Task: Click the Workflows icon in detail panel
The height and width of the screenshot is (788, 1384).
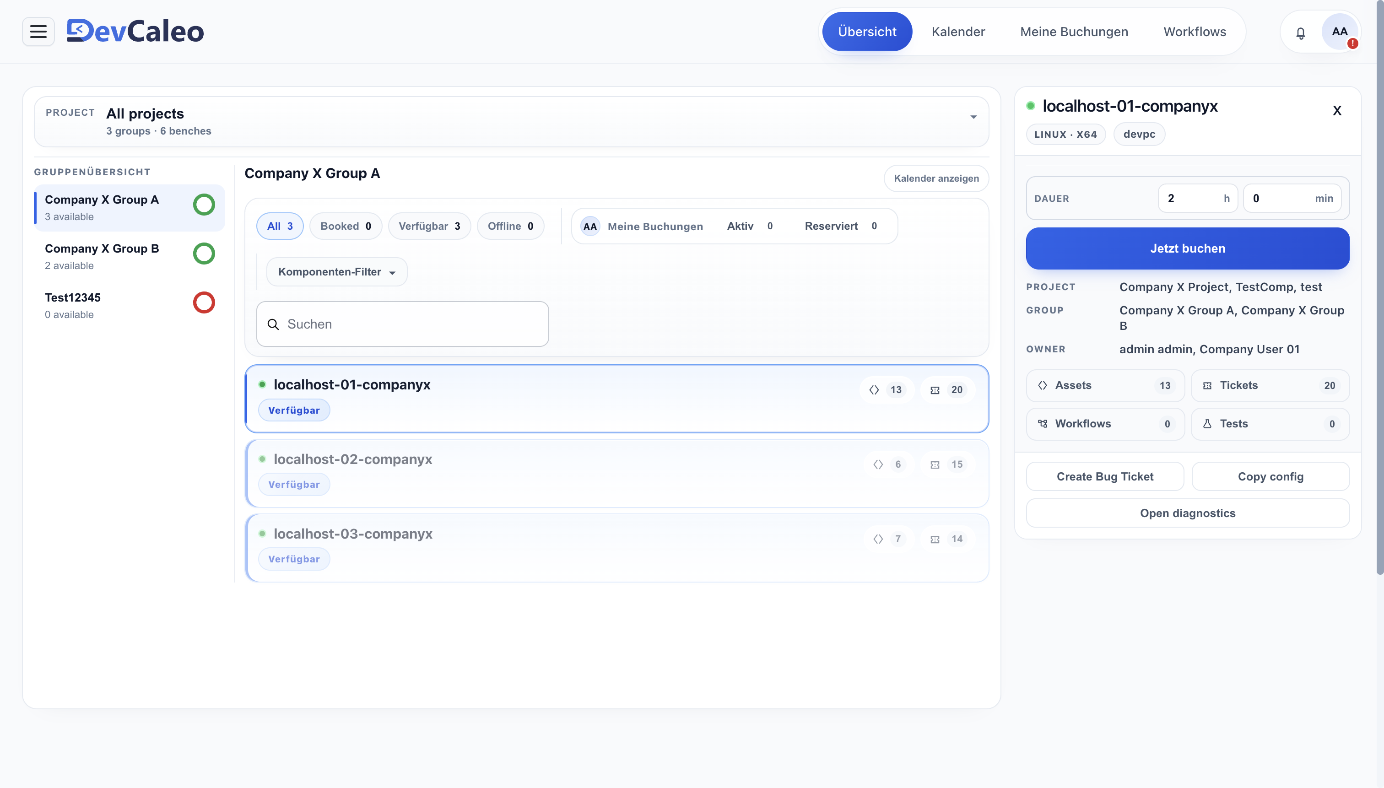Action: click(x=1043, y=424)
